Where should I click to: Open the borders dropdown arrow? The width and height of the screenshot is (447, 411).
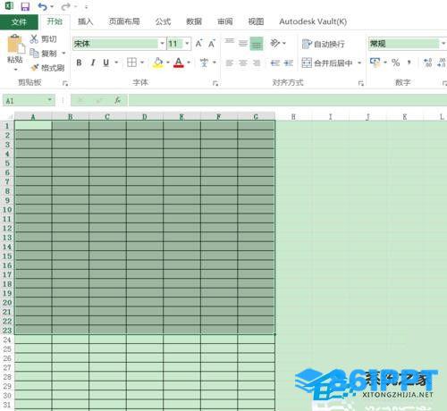point(142,63)
